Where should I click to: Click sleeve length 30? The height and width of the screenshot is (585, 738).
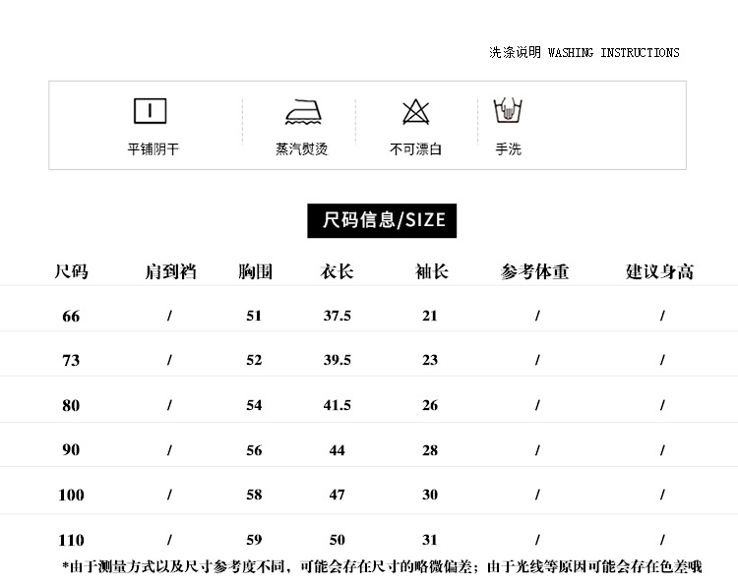tap(430, 495)
